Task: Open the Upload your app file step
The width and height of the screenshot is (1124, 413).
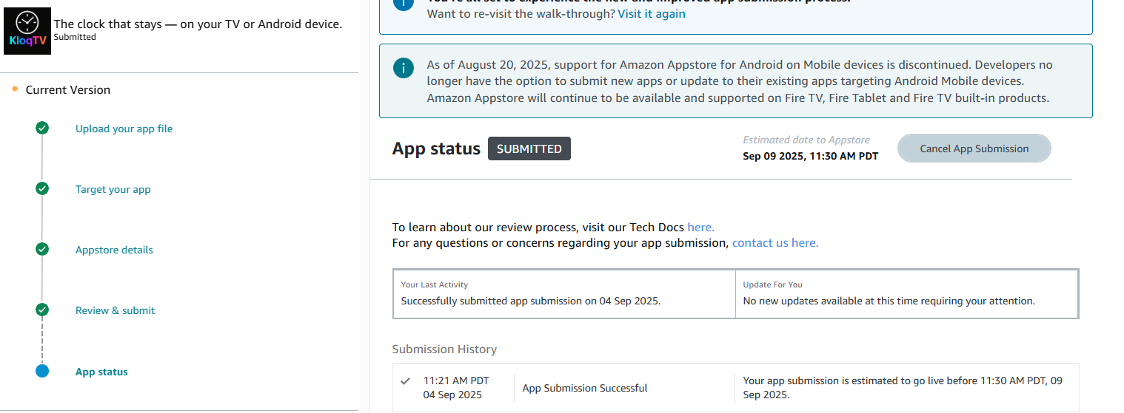Action: tap(124, 129)
